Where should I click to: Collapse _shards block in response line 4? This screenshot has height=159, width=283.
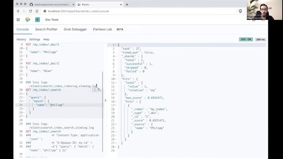coord(116,56)
